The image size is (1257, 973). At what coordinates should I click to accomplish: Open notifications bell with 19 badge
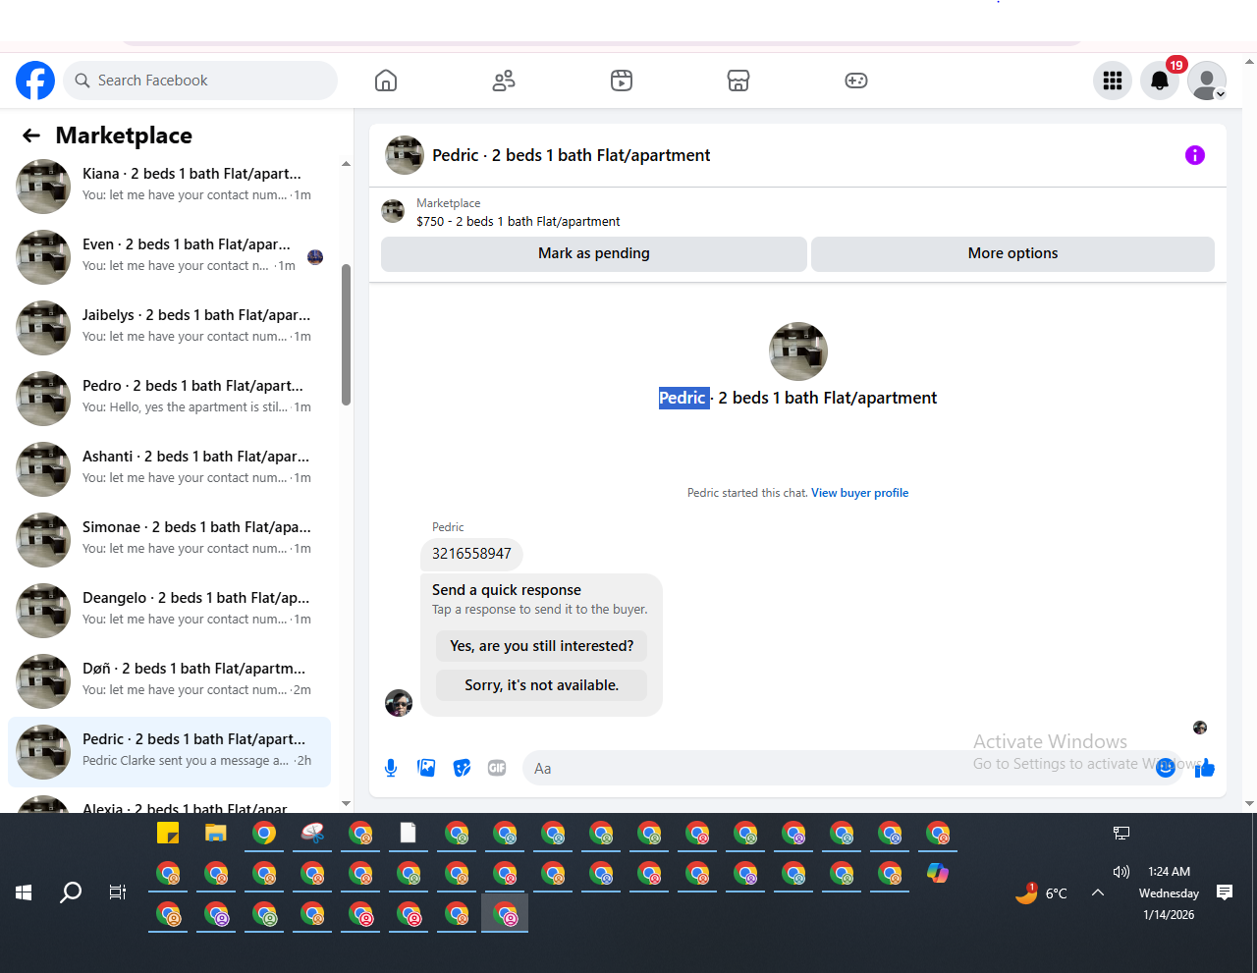(x=1160, y=81)
